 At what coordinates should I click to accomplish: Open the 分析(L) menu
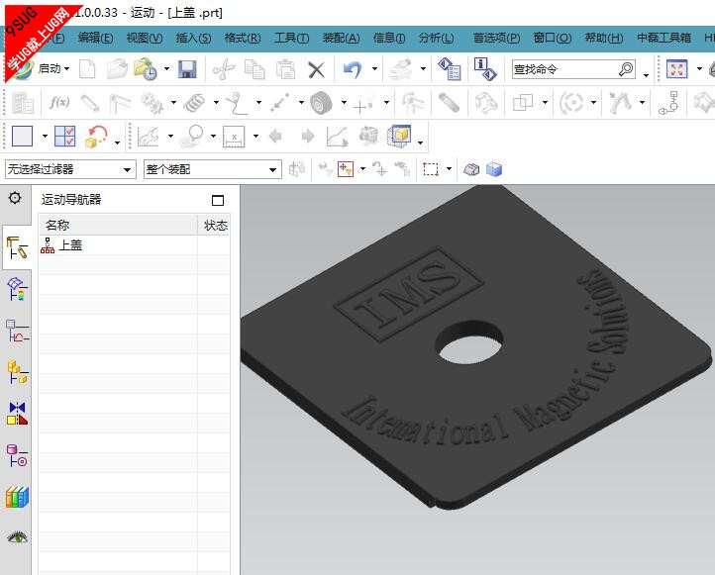pyautogui.click(x=437, y=38)
